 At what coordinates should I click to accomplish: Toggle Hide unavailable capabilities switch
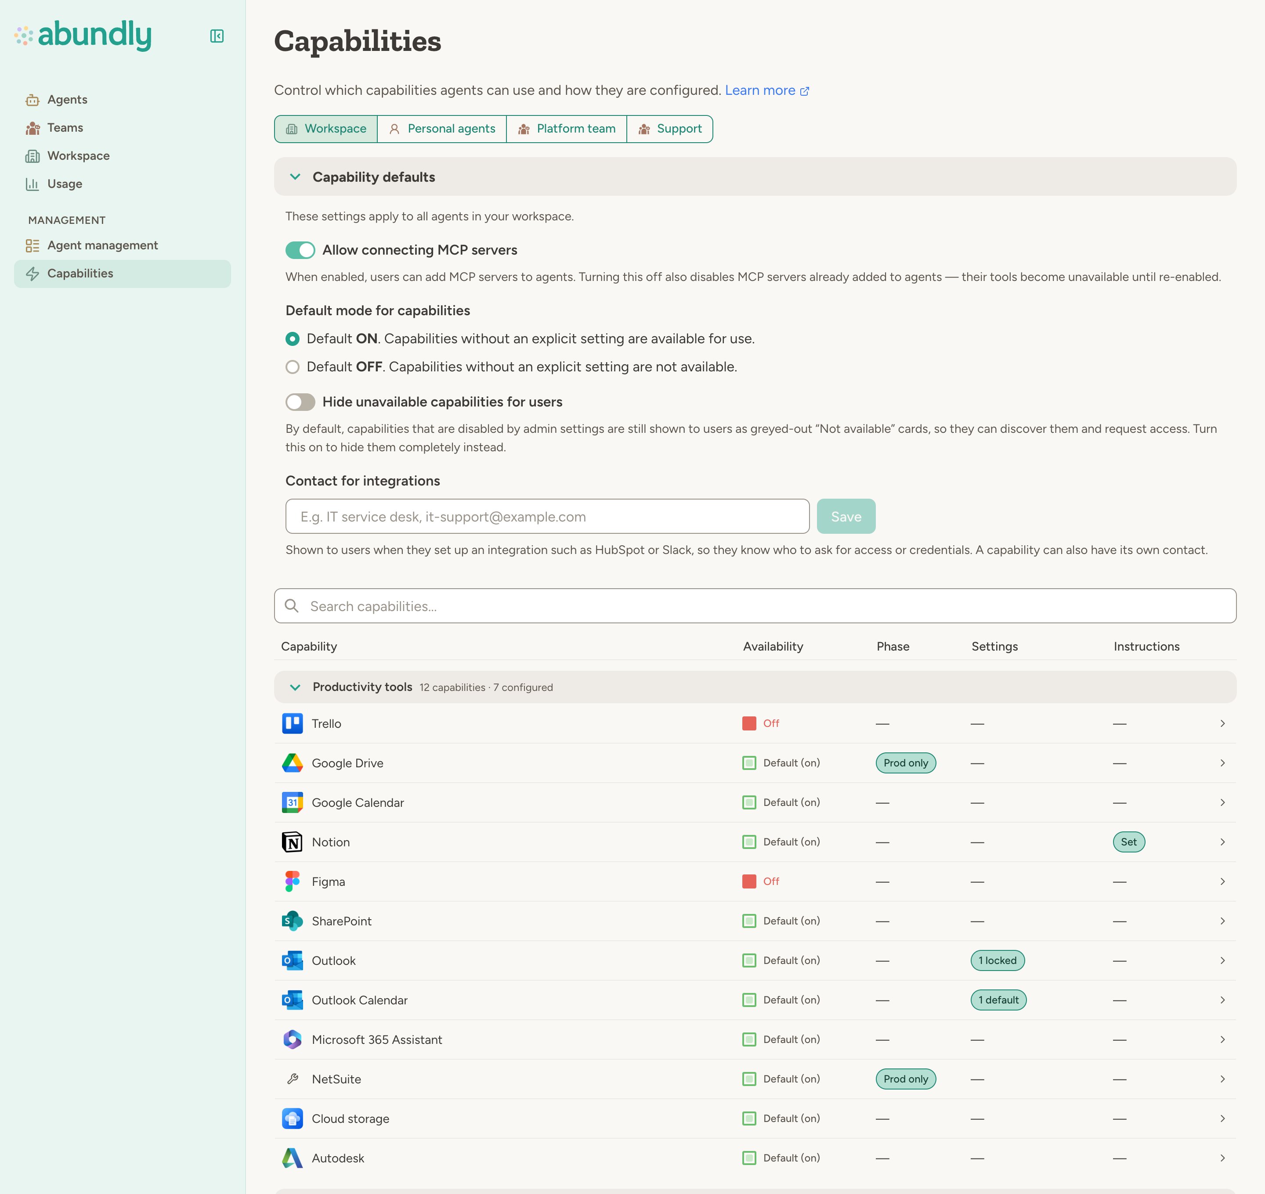[300, 402]
